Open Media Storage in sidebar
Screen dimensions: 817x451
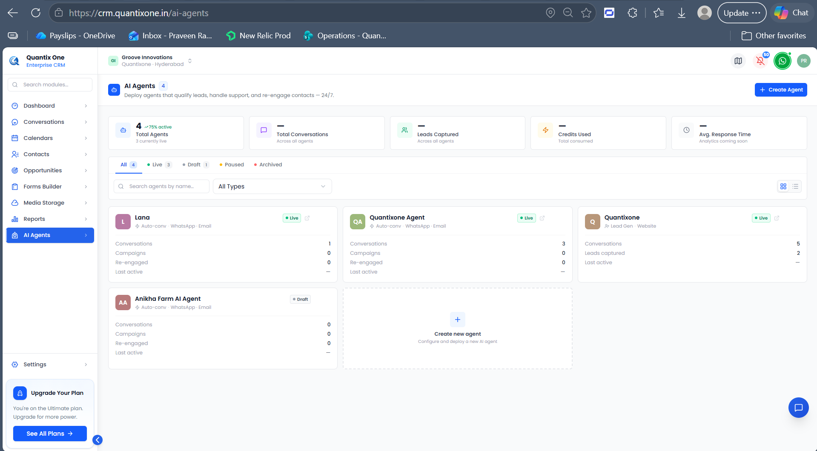coord(50,203)
